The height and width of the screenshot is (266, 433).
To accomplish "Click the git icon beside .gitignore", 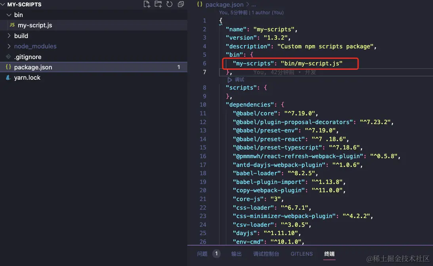I will point(9,57).
